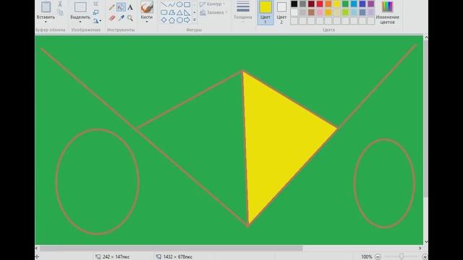Select the Text tool marked A
463x260 pixels.
[x=130, y=7]
